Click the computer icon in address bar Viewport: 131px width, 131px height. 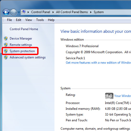point(24,12)
